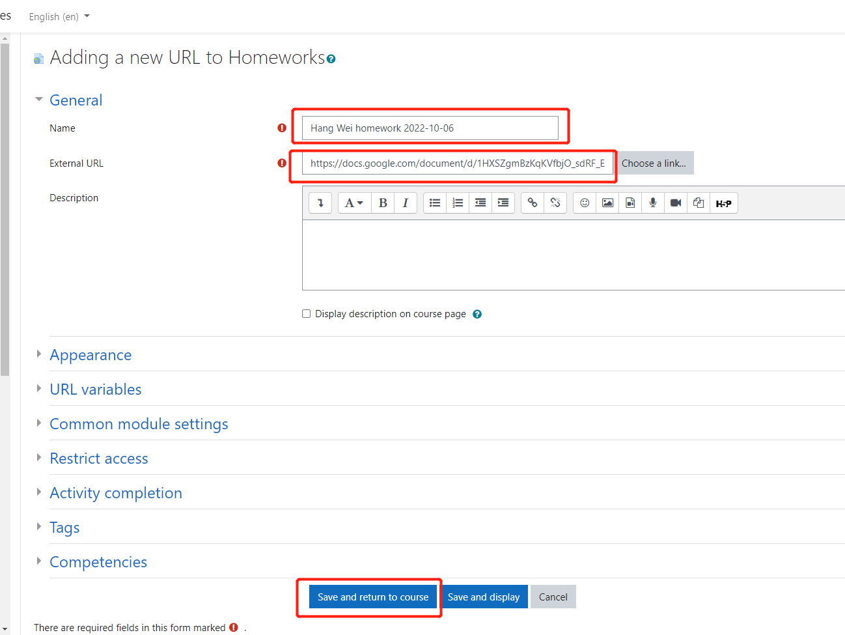Insert an emoticon into the description
Image resolution: width=845 pixels, height=635 pixels.
(x=584, y=203)
